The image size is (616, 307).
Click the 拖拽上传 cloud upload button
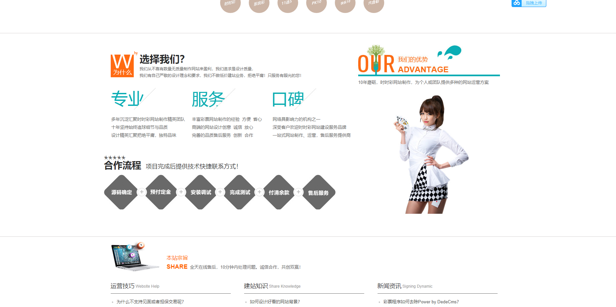(529, 3)
